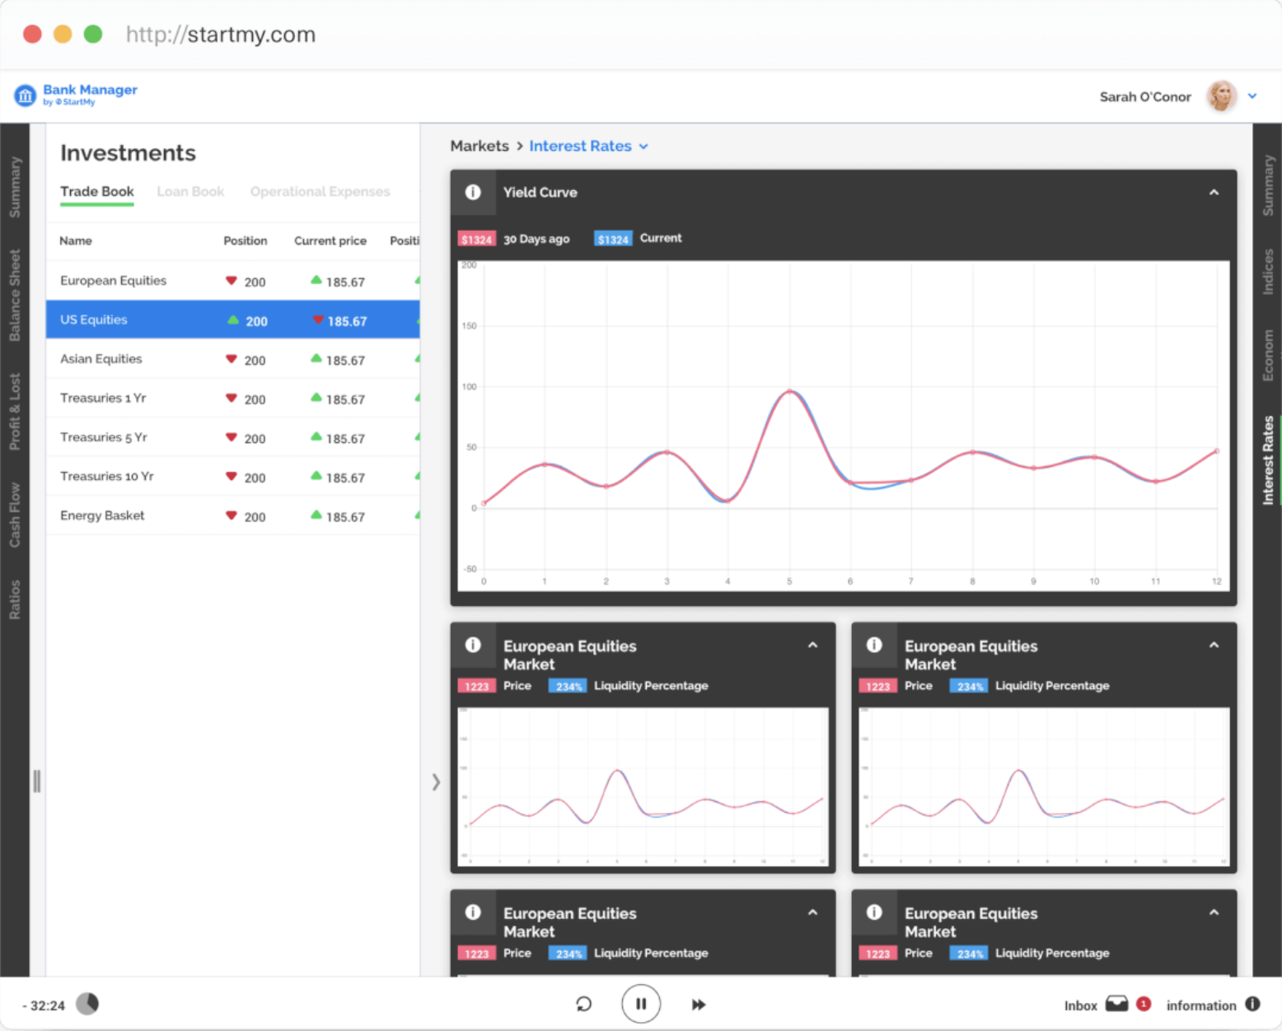The height and width of the screenshot is (1031, 1282).
Task: Toggle the Current legend swatch
Action: 613,239
